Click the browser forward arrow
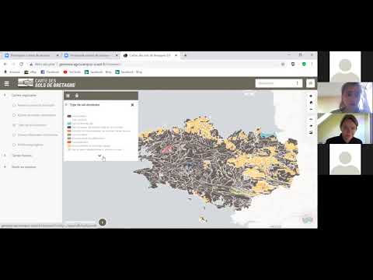 (x=13, y=64)
